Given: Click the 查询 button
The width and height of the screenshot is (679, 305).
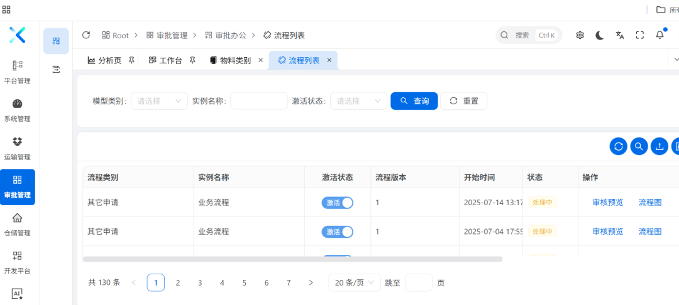Looking at the screenshot, I should click(x=414, y=100).
